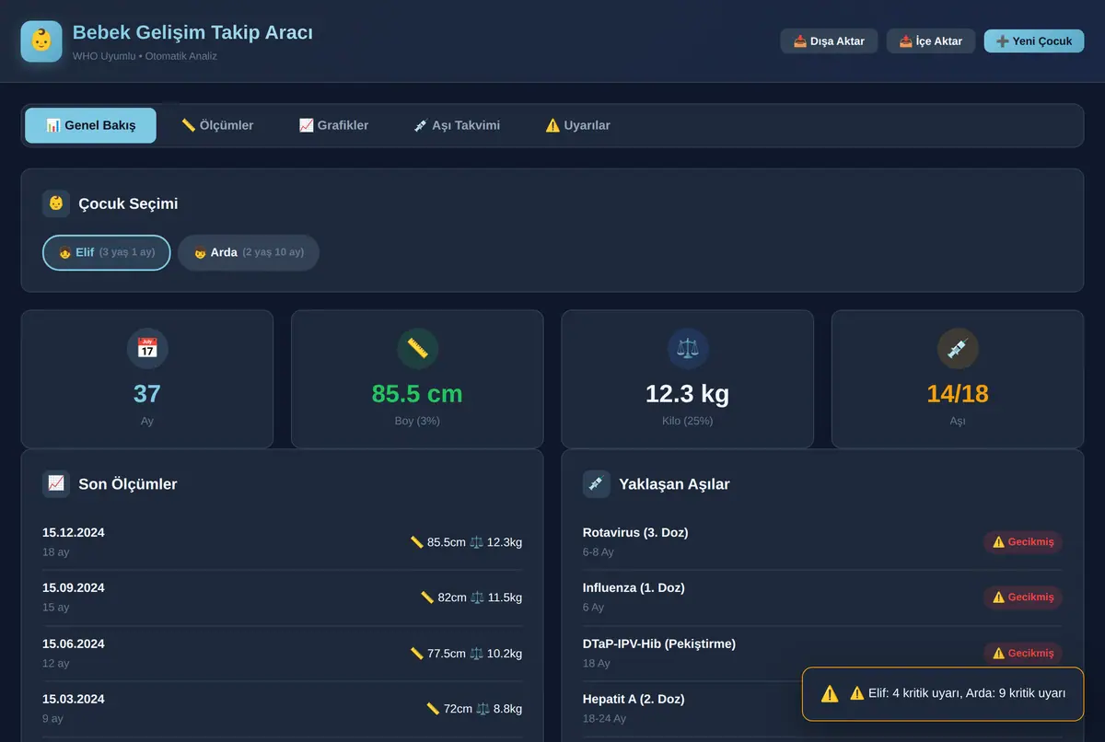Viewport: 1105px width, 742px height.
Task: Click the syringe icon above 14/18
Action: pos(958,349)
